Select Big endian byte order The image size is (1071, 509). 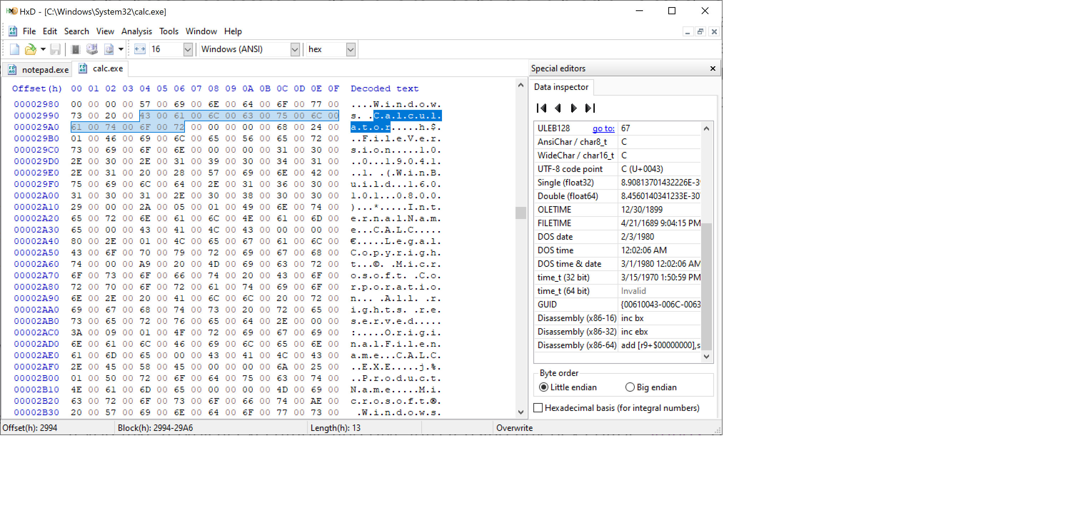pyautogui.click(x=630, y=387)
